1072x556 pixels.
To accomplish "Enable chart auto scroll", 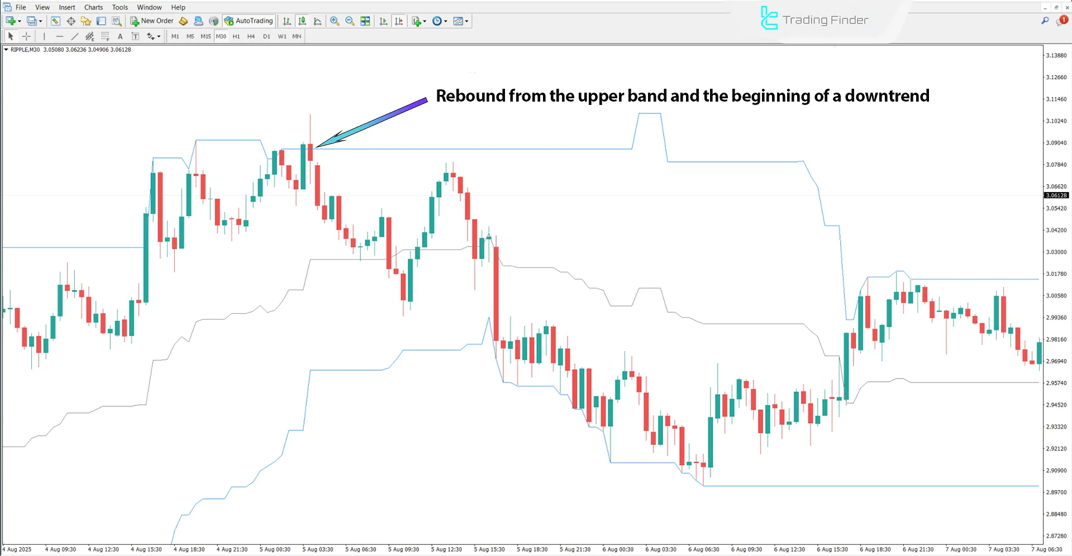I will [x=383, y=21].
